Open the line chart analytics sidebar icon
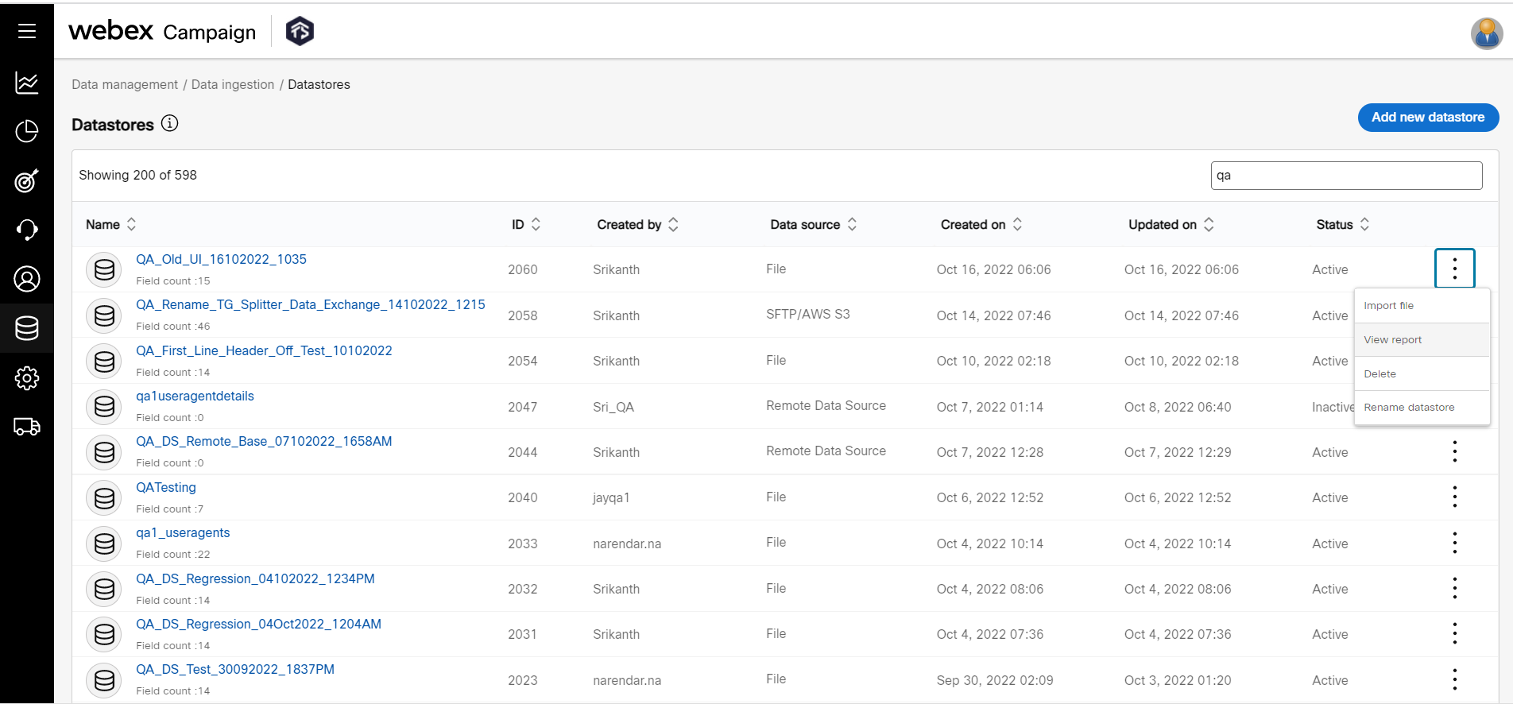This screenshot has height=704, width=1513. 27,82
